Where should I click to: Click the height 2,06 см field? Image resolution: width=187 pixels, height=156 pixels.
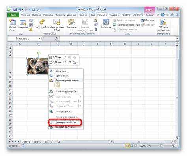pyautogui.click(x=58, y=57)
